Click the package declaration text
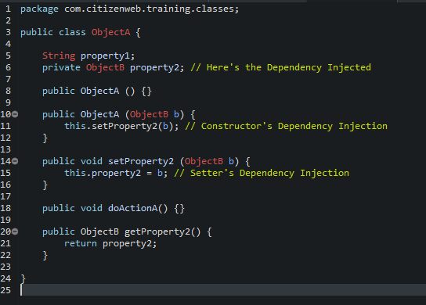This screenshot has width=426, height=305. [129, 9]
